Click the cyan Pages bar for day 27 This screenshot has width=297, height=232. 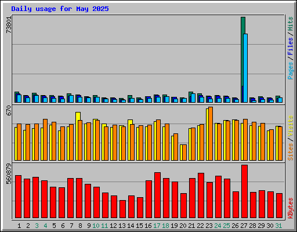click(x=245, y=68)
